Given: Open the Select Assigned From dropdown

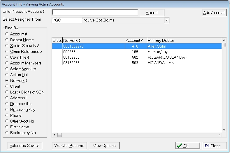Looking at the screenshot, I should pyautogui.click(x=166, y=20).
